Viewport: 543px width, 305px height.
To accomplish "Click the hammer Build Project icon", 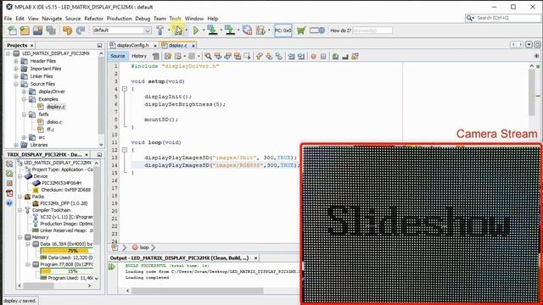I will [x=160, y=30].
